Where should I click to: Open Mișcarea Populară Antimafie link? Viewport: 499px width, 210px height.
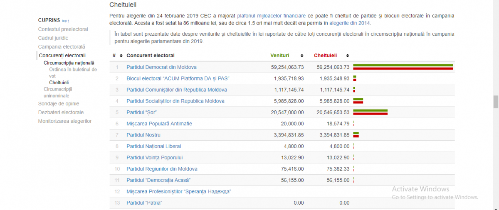click(159, 124)
